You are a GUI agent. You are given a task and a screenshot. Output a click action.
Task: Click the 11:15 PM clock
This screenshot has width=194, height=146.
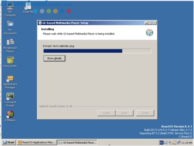[x=187, y=143]
